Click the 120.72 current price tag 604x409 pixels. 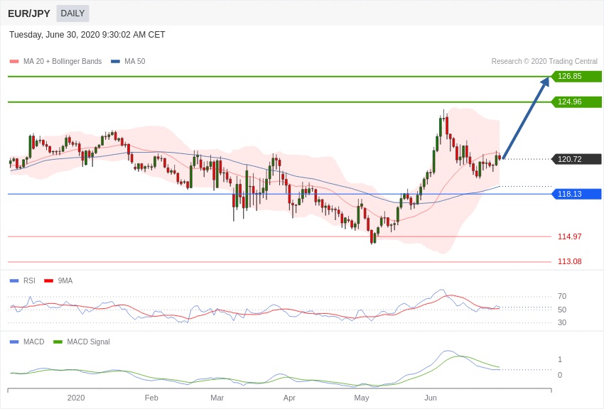576,159
